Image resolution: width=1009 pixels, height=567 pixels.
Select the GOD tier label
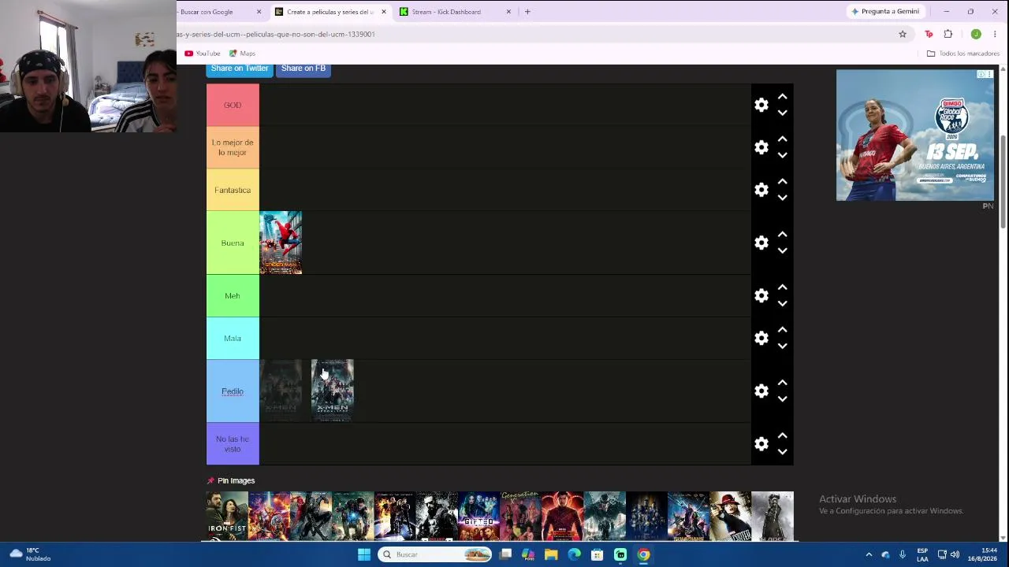[233, 105]
